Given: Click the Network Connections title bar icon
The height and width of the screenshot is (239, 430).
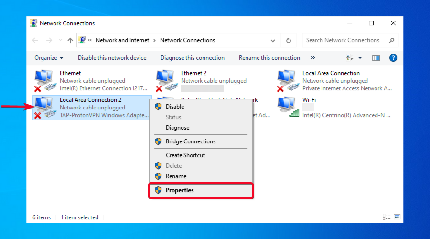Looking at the screenshot, I should click(x=33, y=23).
